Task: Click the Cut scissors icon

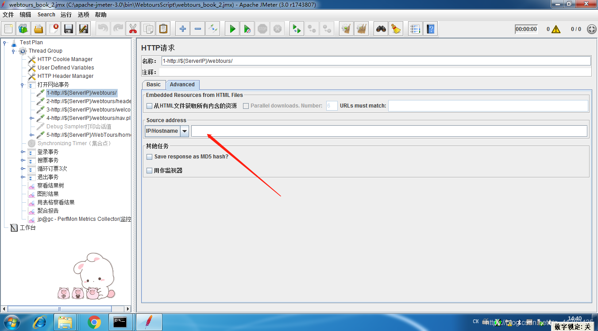Action: (x=133, y=29)
